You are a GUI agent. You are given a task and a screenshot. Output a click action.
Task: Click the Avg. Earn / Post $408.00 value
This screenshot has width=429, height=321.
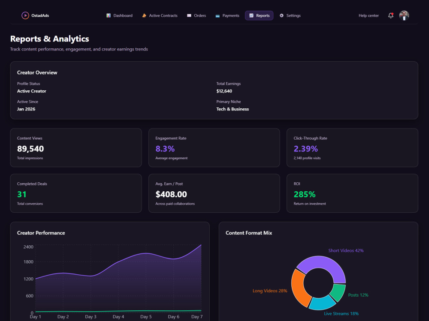[x=171, y=194]
